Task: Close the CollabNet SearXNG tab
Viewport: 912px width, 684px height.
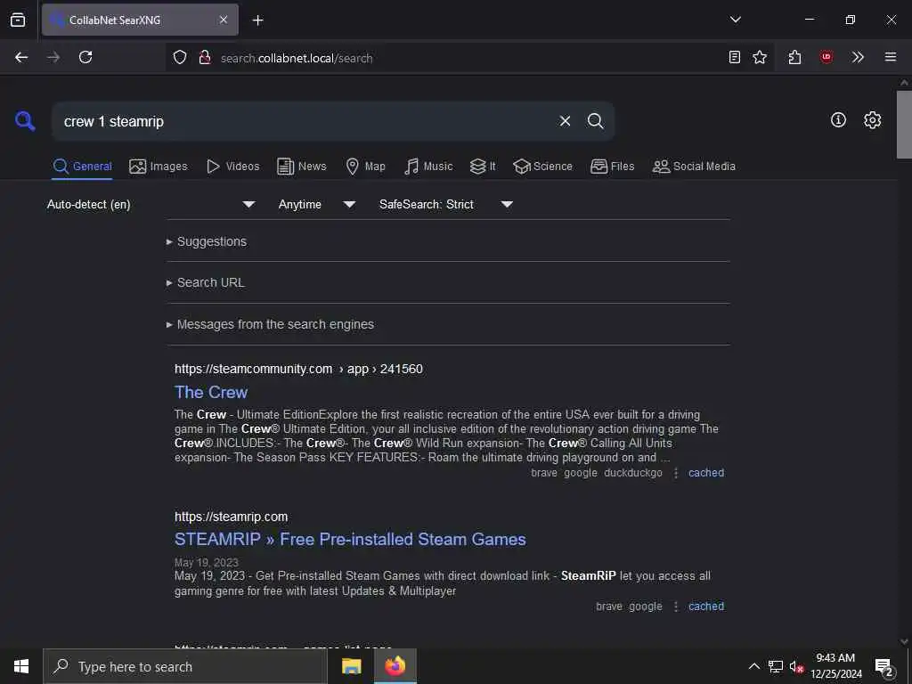Action: pos(224,20)
